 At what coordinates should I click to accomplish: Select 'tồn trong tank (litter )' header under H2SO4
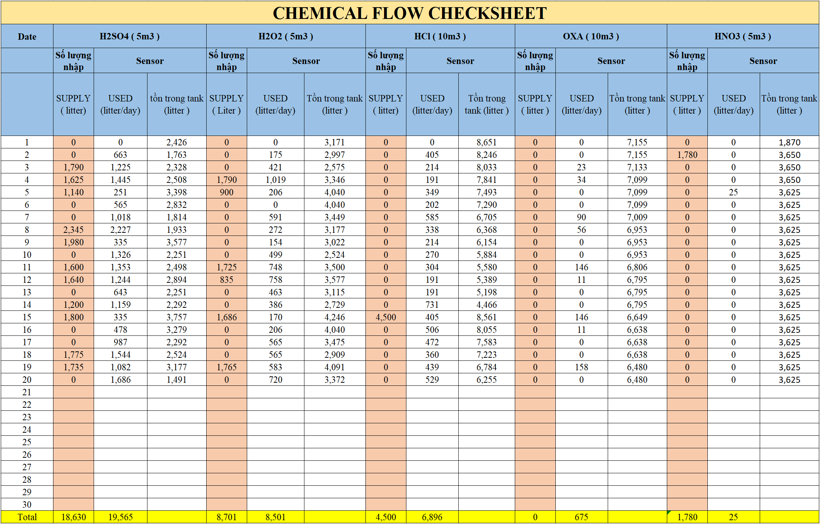[x=177, y=104]
